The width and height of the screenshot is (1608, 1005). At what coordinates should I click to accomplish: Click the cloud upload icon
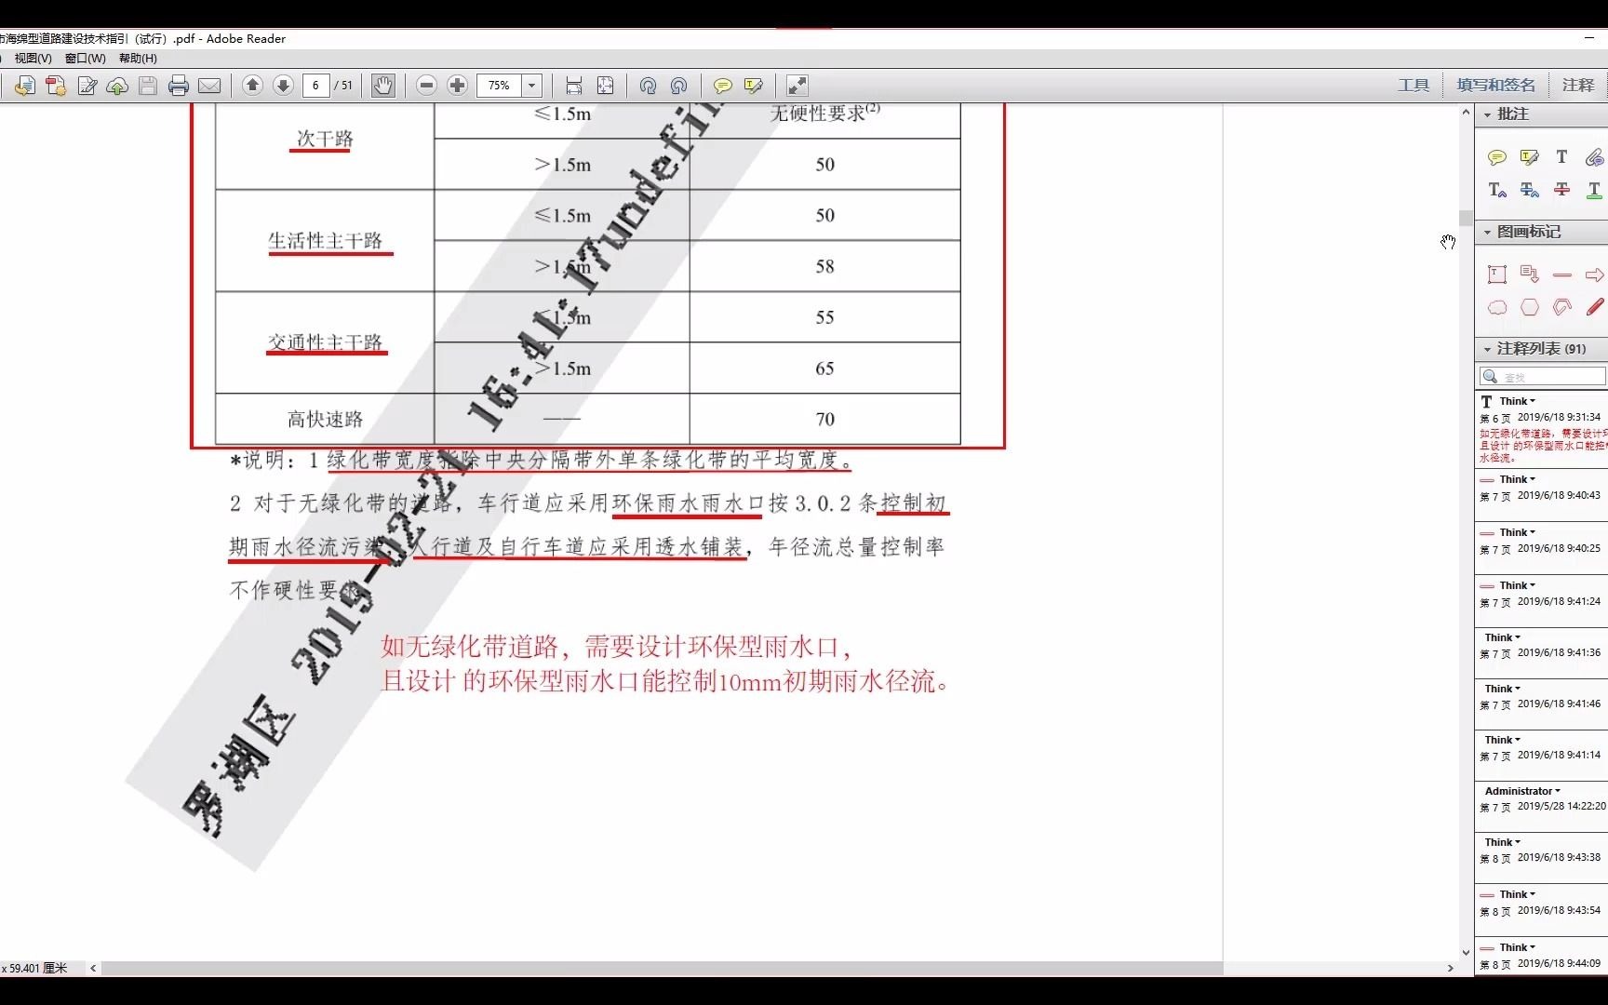[117, 86]
